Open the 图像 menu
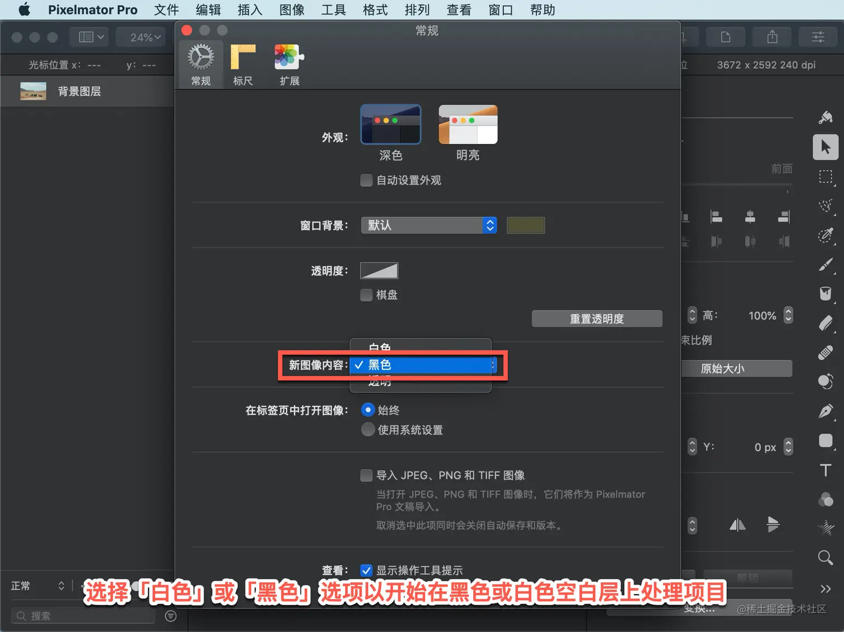Screen dimensions: 844x632 [x=292, y=10]
